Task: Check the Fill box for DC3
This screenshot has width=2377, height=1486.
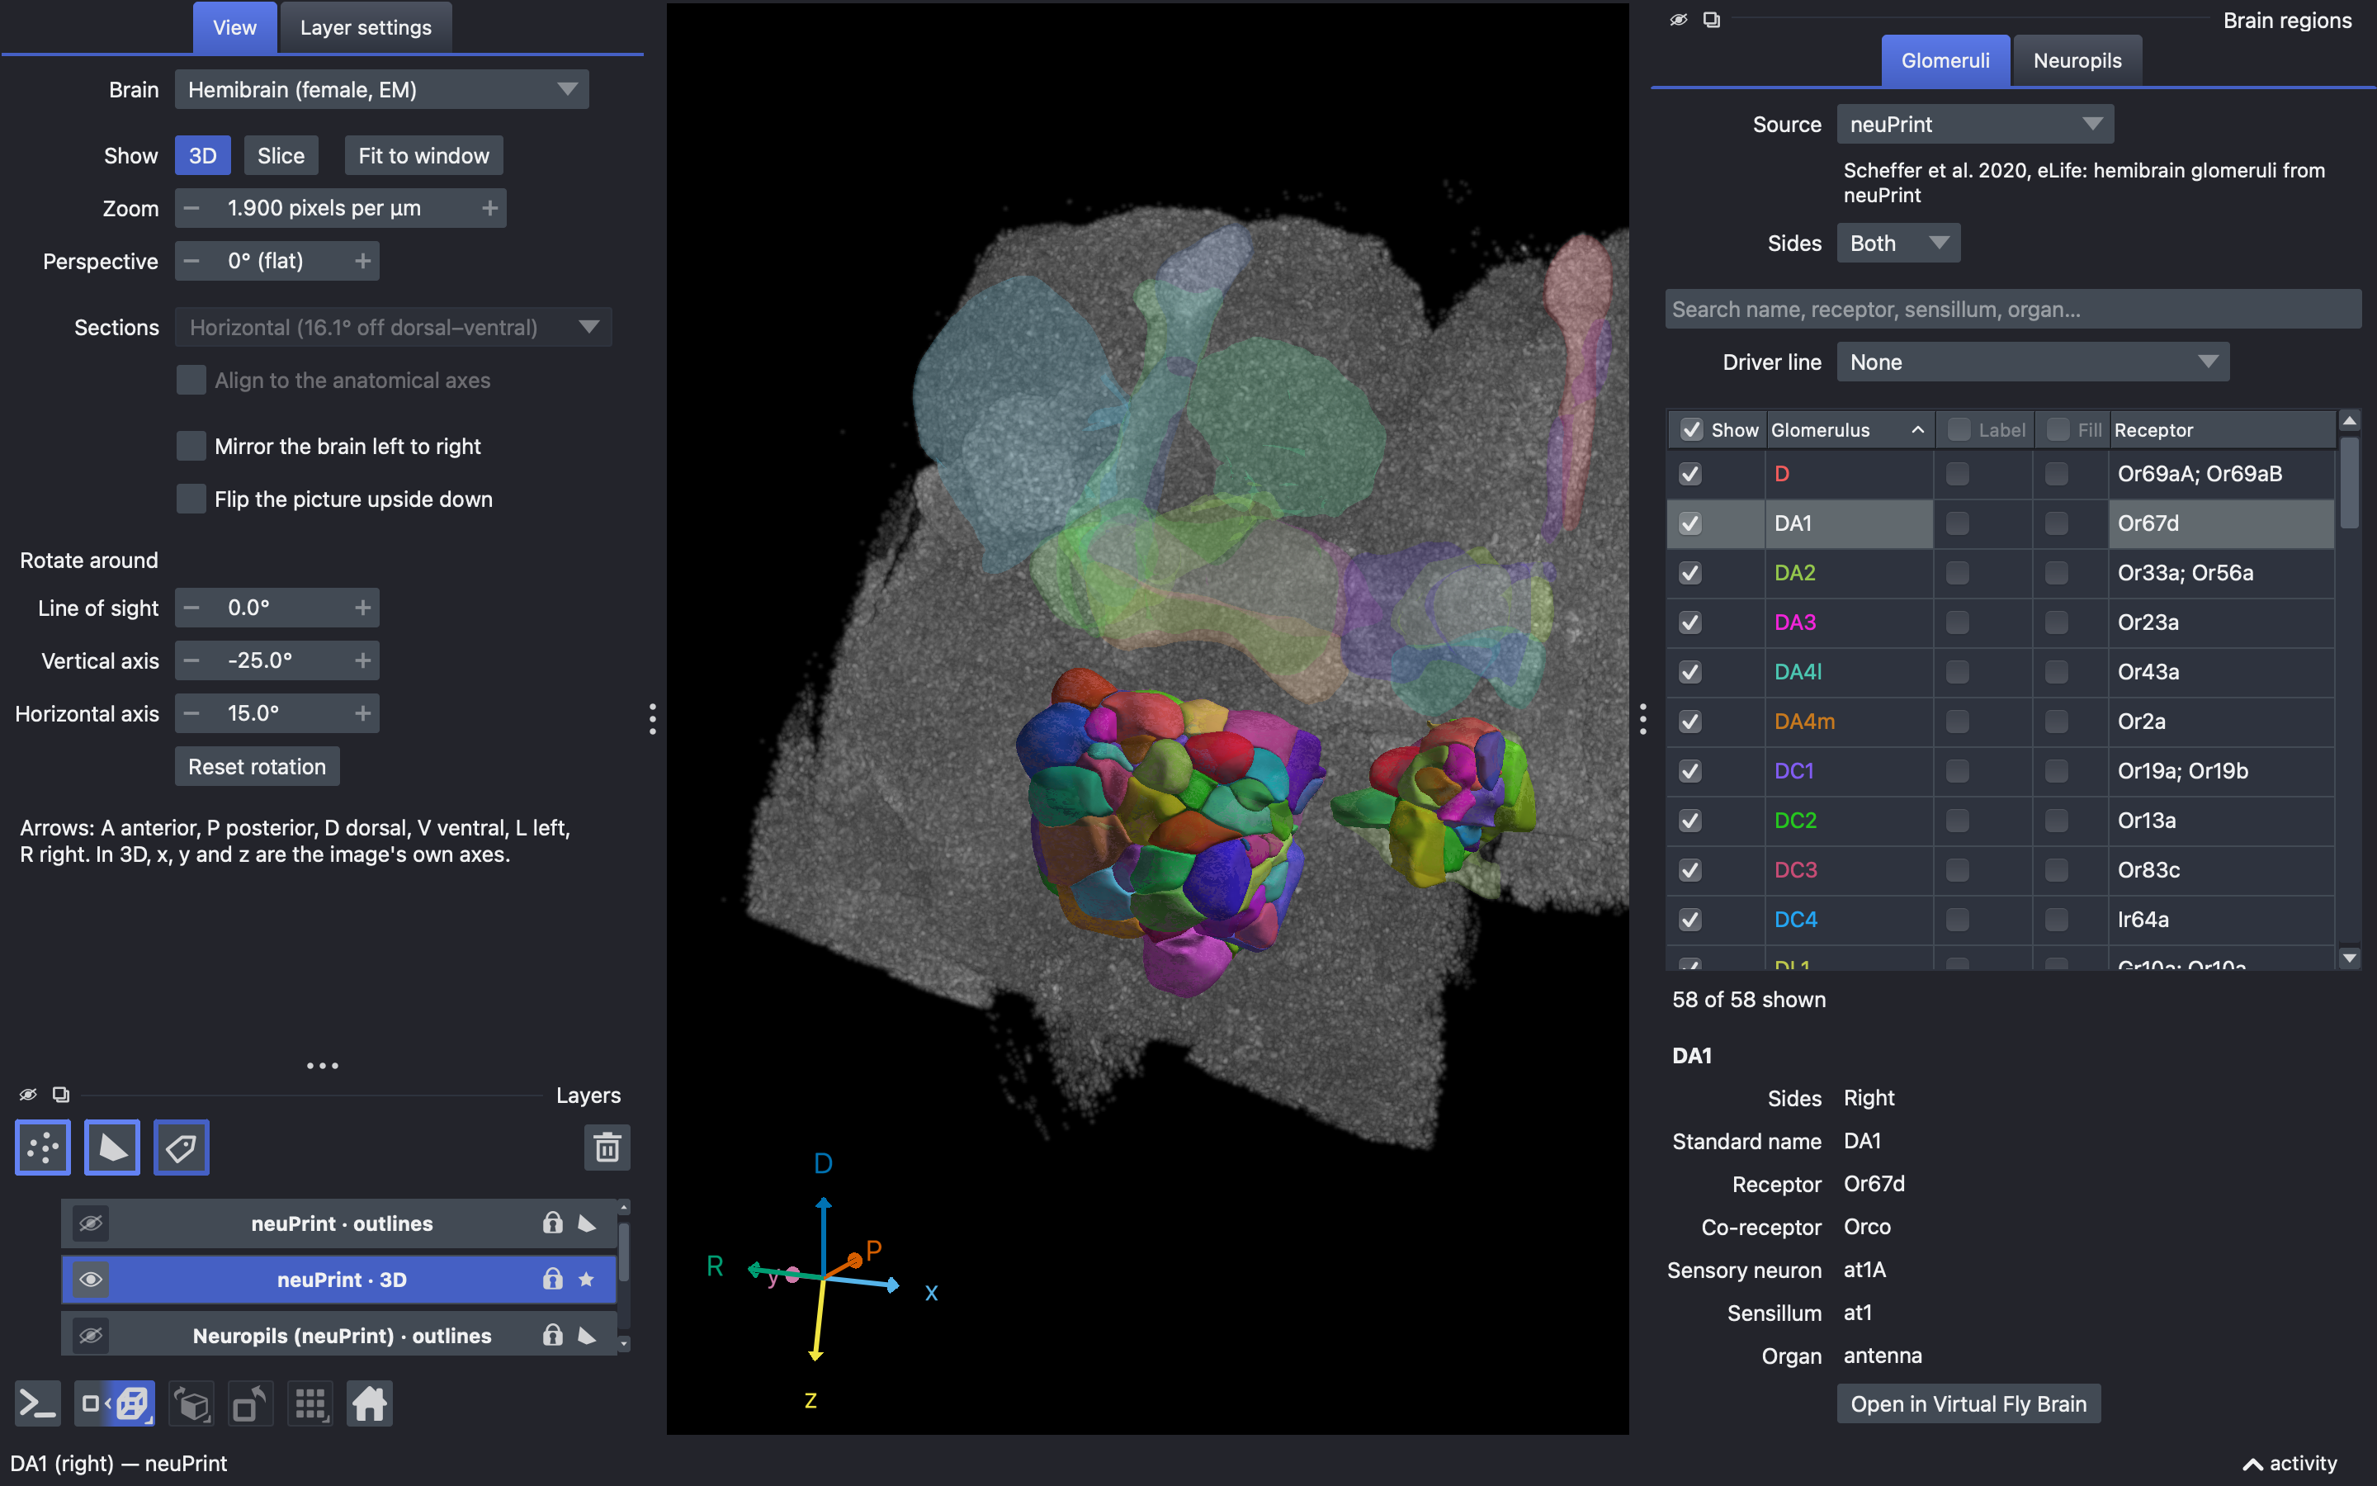Action: pos(2056,870)
